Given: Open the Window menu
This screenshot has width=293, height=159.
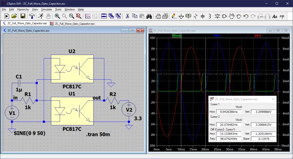Looking at the screenshot, I should click(70, 9).
